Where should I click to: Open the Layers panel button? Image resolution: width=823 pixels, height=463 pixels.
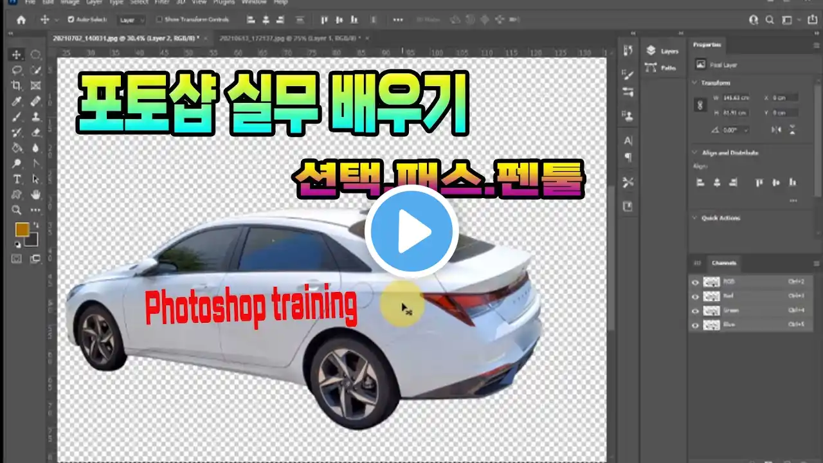(x=662, y=51)
